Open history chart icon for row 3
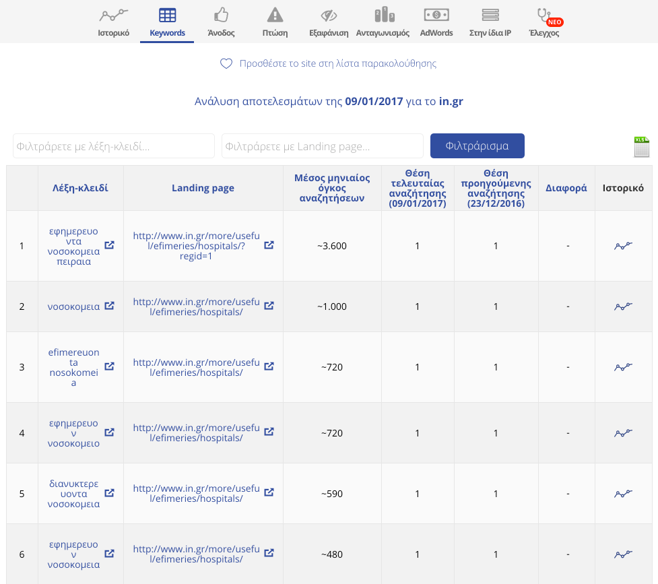Viewport: 658px width, 584px height. [623, 367]
